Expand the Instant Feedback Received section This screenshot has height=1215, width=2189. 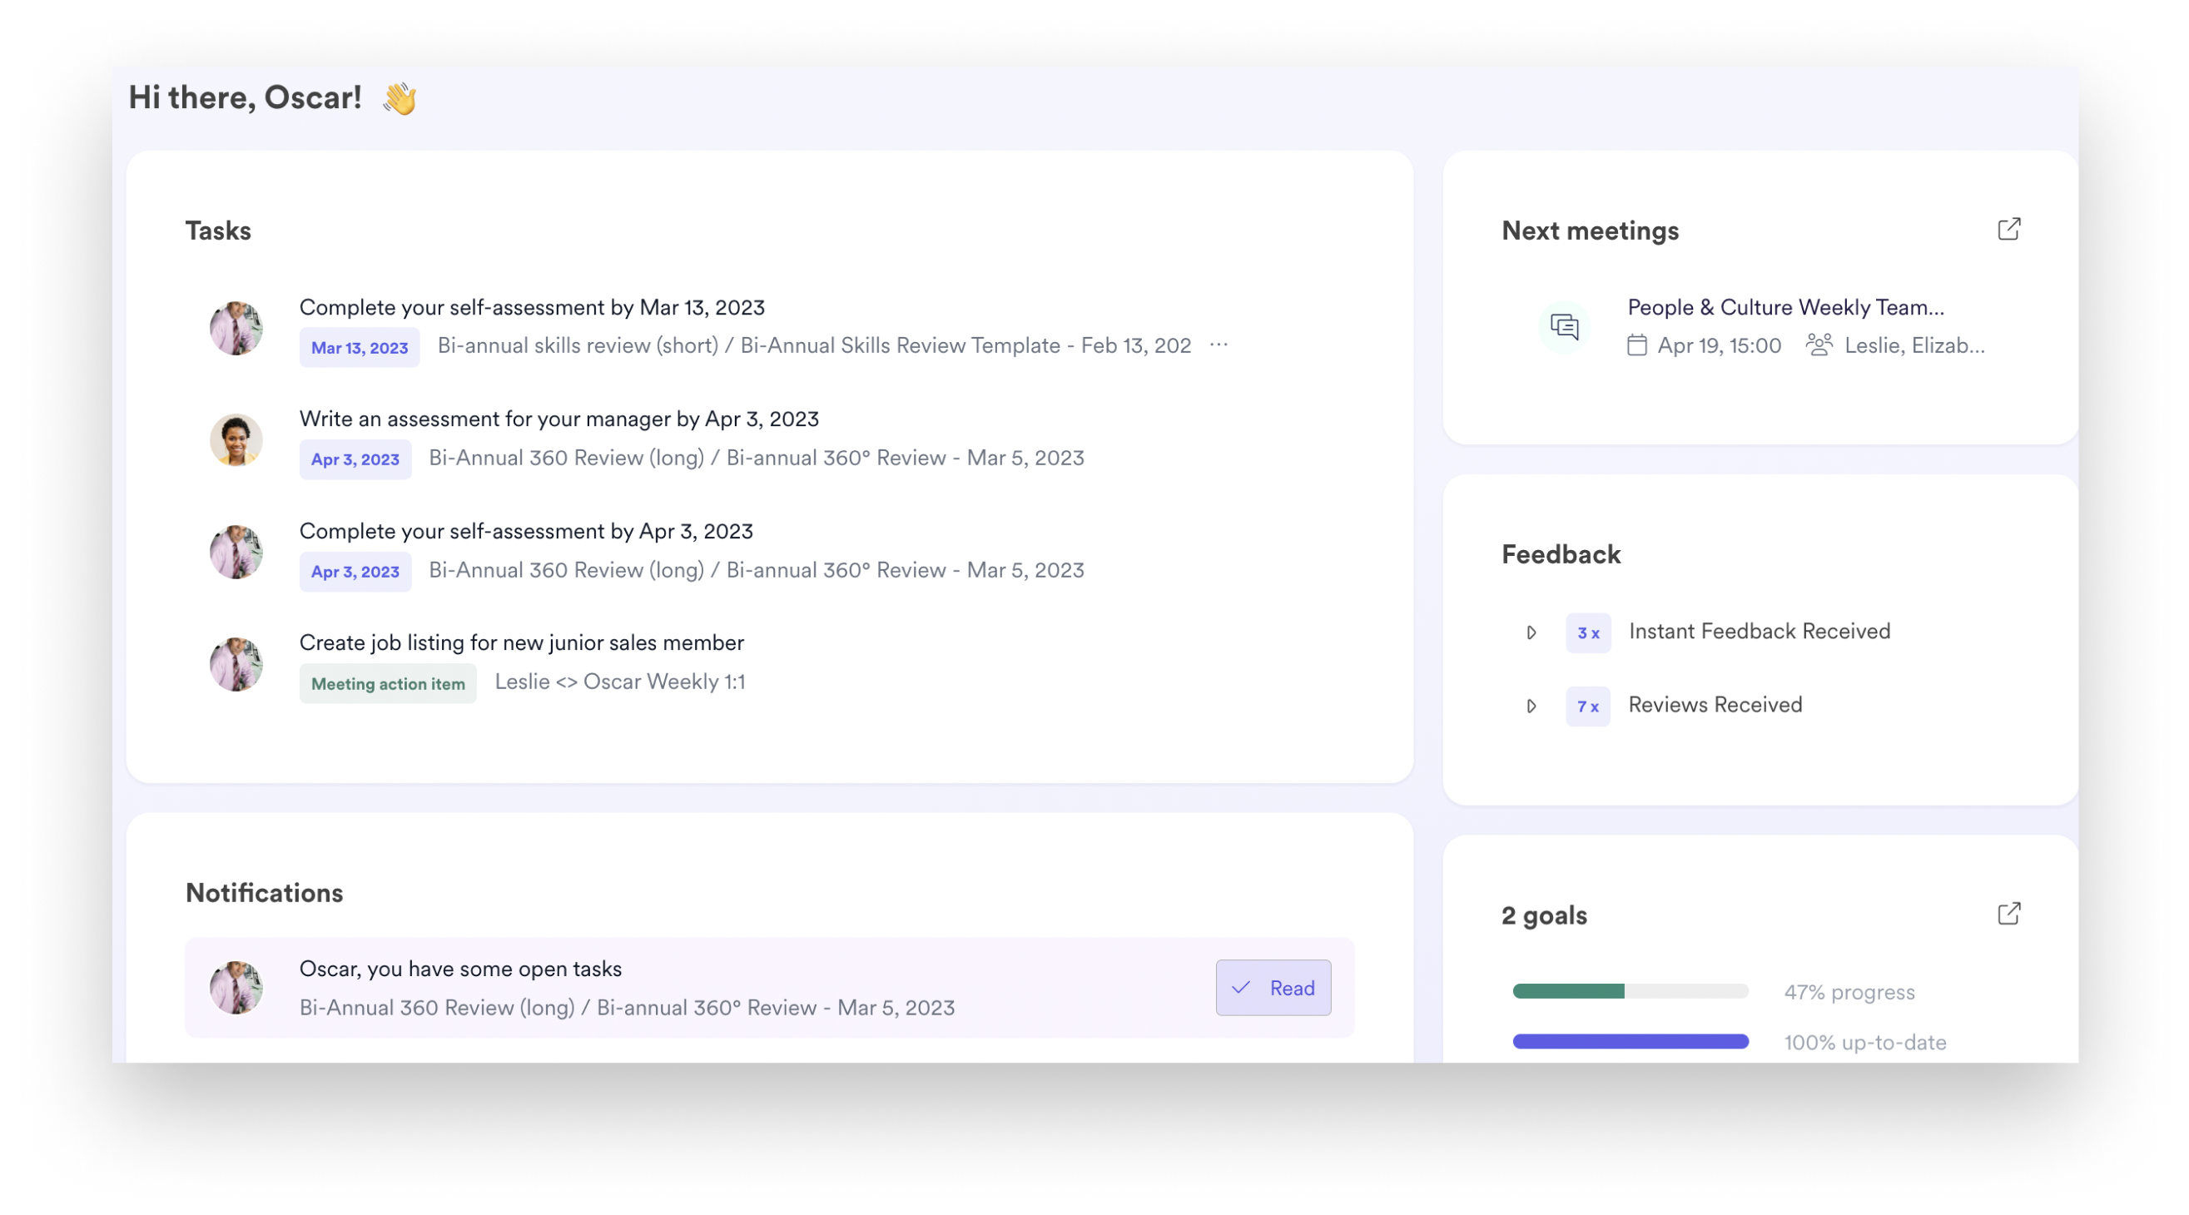coord(1532,632)
